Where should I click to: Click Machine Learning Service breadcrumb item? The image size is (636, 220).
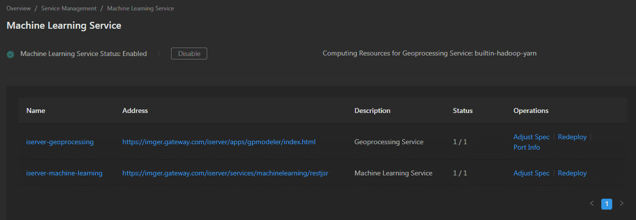pyautogui.click(x=140, y=8)
